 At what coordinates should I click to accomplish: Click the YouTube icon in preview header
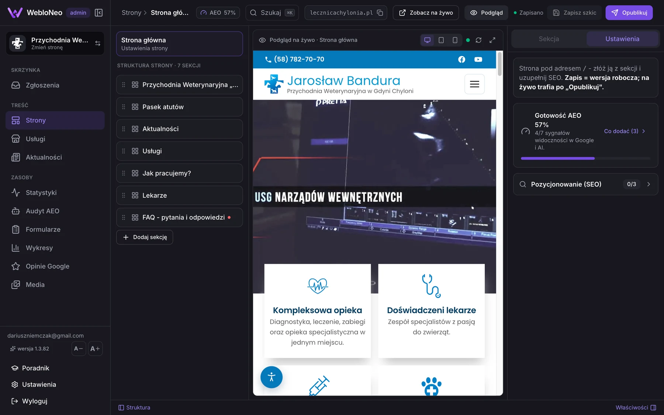pos(478,59)
